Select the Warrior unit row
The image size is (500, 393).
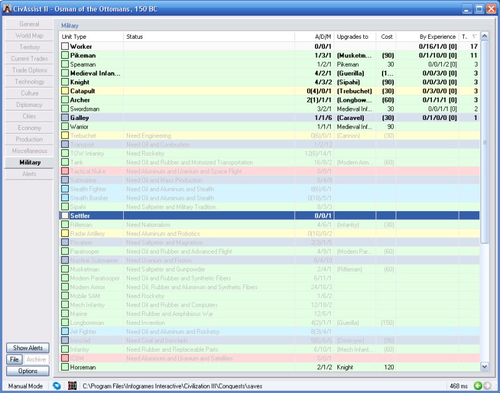coord(269,127)
